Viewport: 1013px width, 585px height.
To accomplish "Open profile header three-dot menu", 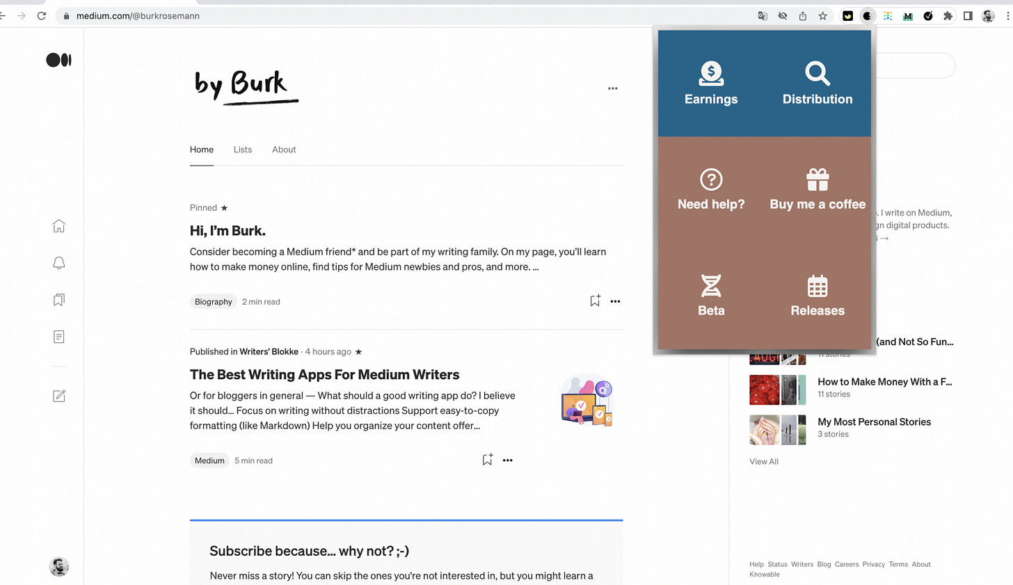I will (x=612, y=88).
